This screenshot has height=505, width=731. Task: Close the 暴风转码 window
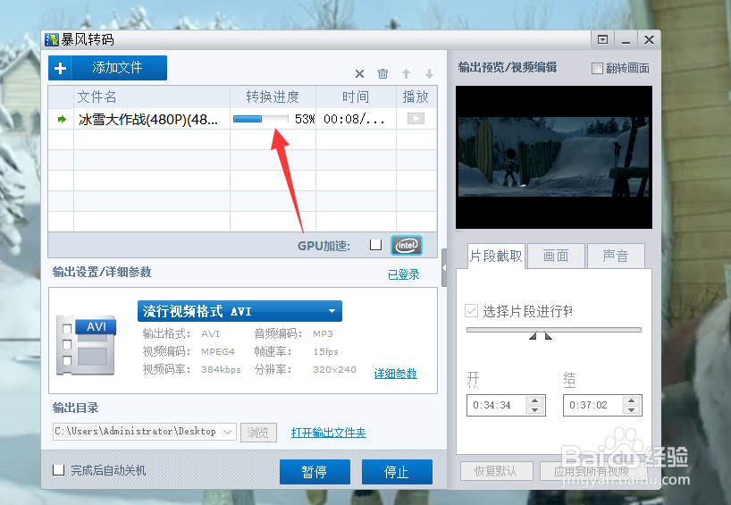tap(649, 39)
